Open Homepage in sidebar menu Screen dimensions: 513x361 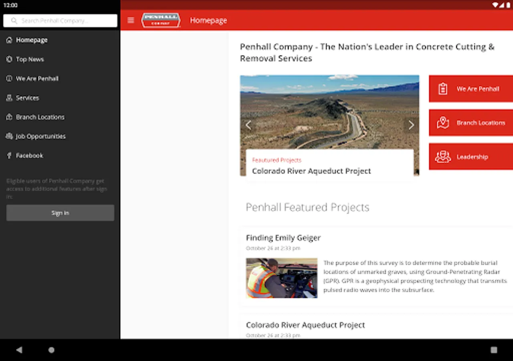60,40
